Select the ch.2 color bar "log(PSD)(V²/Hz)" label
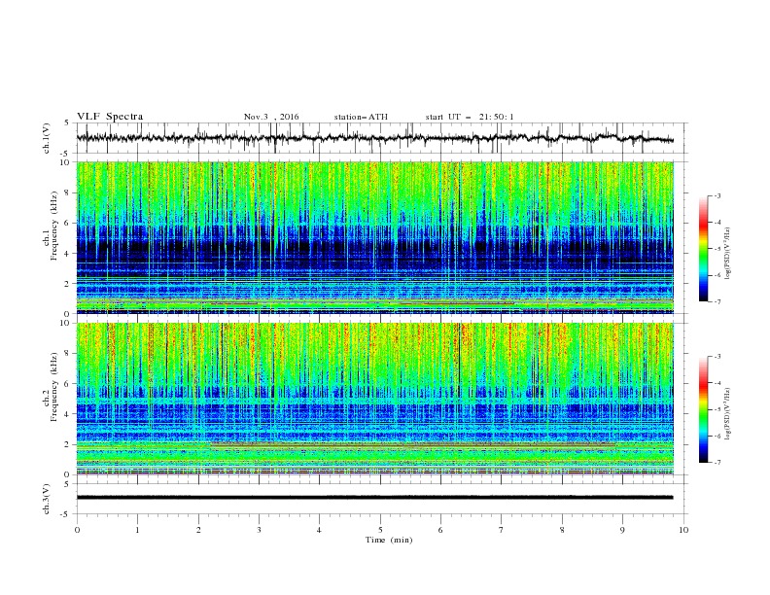This screenshot has height=595, width=770. pyautogui.click(x=728, y=414)
